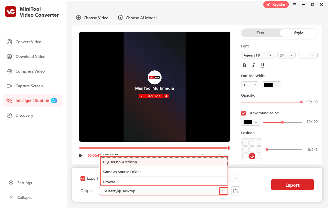This screenshot has width=329, height=209.
Task: Select the bottom-right subtitle position
Action: click(259, 156)
